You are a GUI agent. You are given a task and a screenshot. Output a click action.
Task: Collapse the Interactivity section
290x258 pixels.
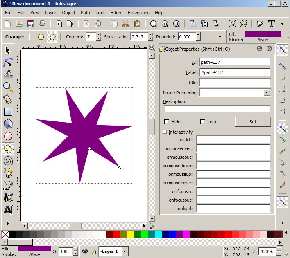click(x=165, y=132)
